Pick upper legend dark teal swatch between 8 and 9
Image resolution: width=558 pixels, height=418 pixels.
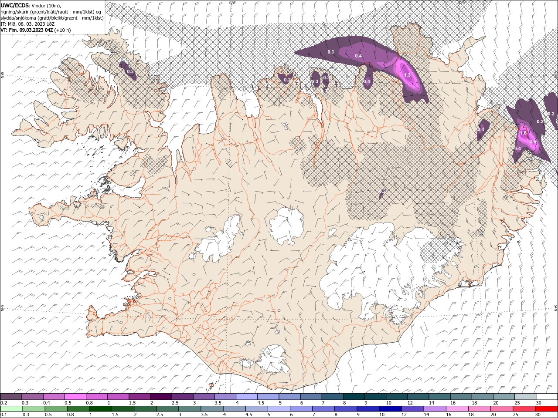pyautogui.click(x=354, y=397)
